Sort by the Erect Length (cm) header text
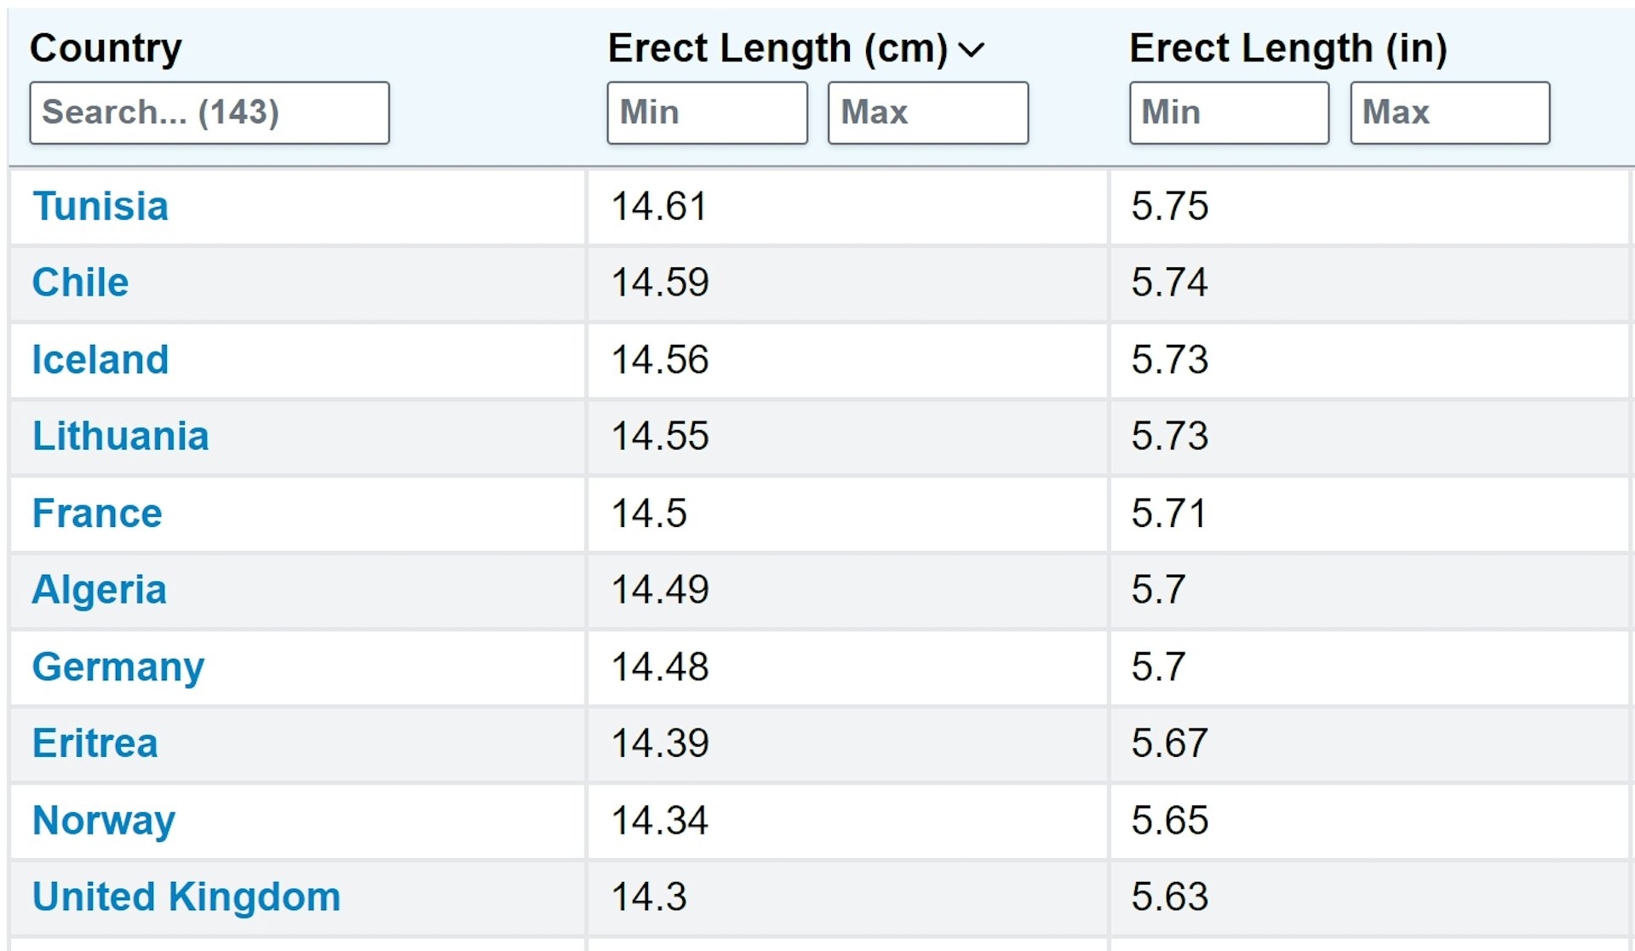Viewport: 1635px width, 951px height. pyautogui.click(x=778, y=49)
